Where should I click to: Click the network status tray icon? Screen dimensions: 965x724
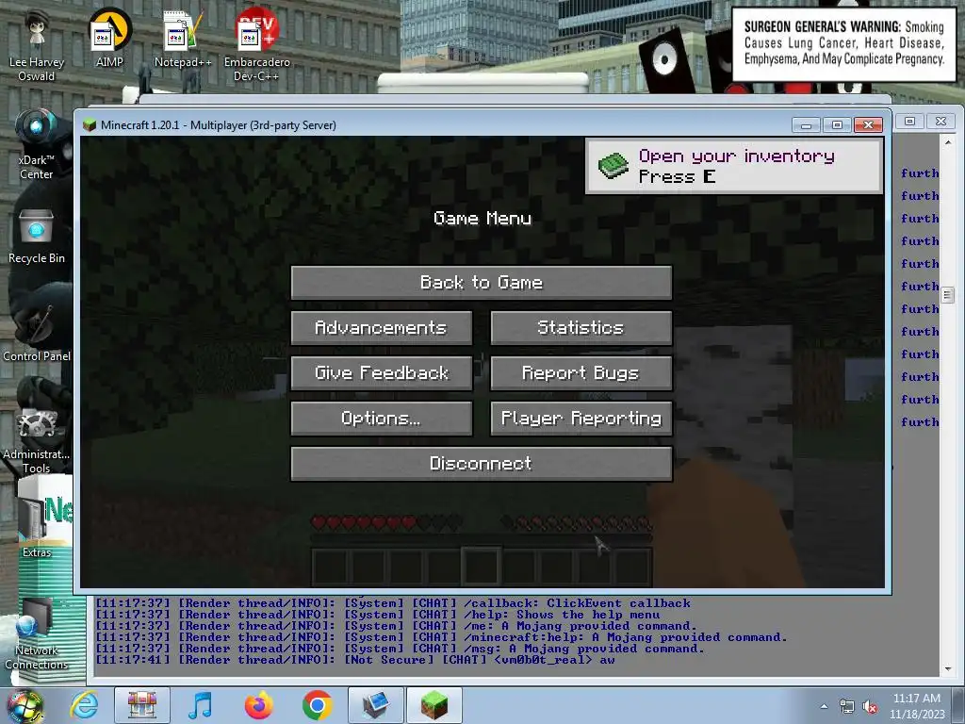point(847,707)
